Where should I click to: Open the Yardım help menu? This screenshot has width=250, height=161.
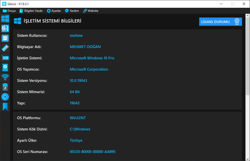point(72,11)
